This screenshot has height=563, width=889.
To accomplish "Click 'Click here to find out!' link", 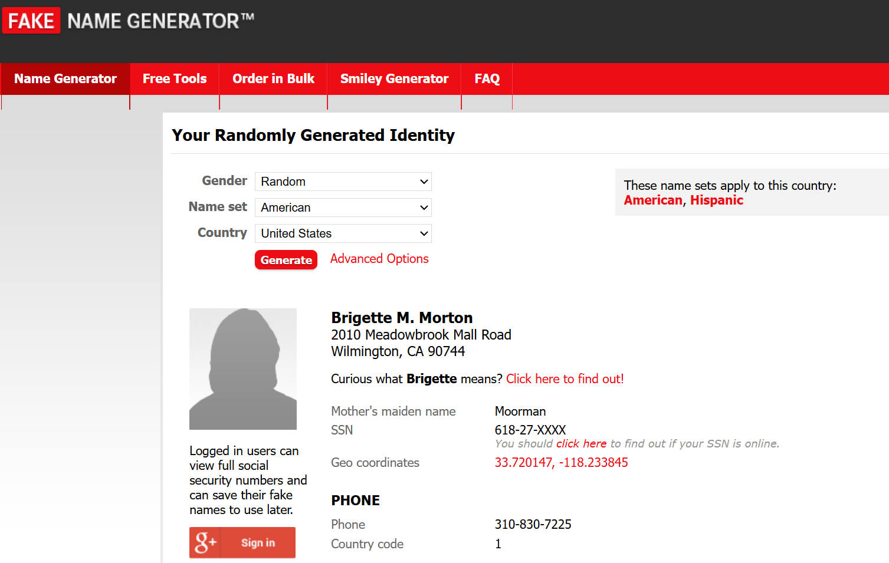I will pos(565,379).
